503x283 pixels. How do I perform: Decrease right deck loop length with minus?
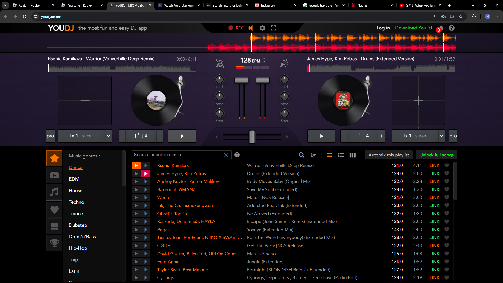[344, 136]
